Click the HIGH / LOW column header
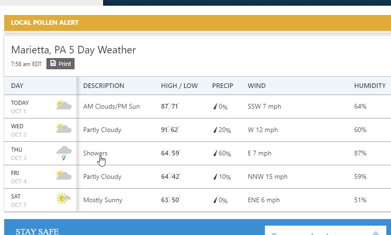 [x=179, y=86]
